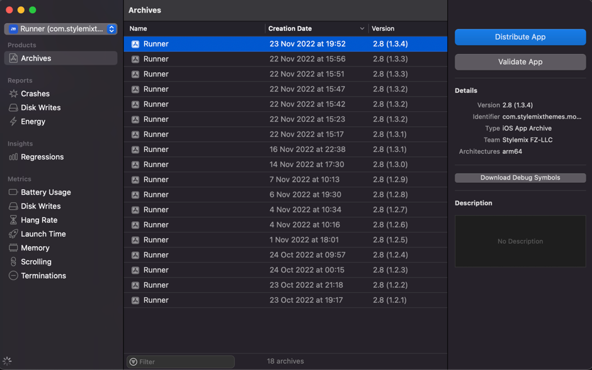
Task: Open the Terminations metric
Action: pos(43,276)
